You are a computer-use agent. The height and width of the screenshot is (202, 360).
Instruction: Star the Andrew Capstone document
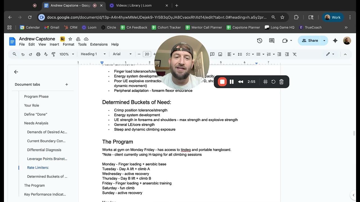click(70, 39)
